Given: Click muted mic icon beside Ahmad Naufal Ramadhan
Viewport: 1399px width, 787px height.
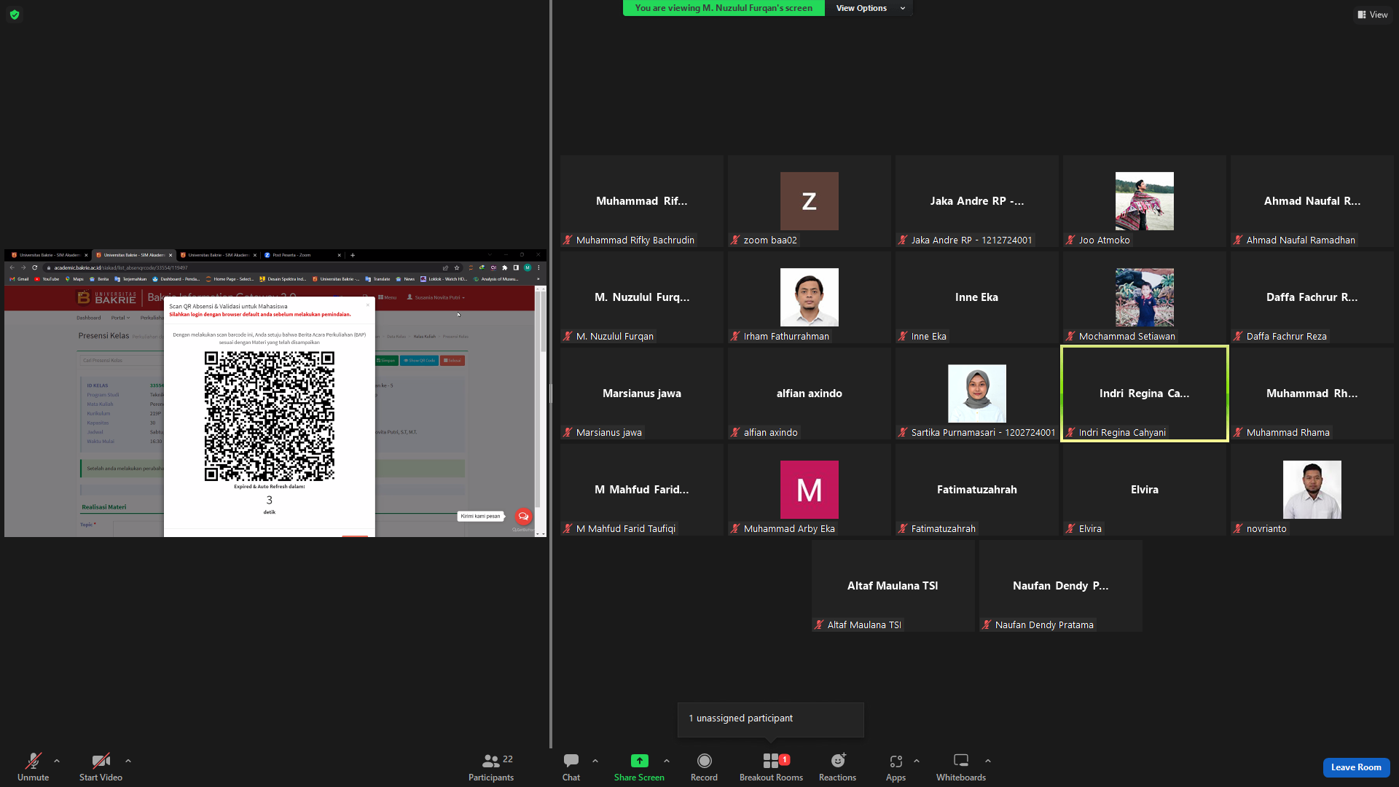Looking at the screenshot, I should 1238,240.
